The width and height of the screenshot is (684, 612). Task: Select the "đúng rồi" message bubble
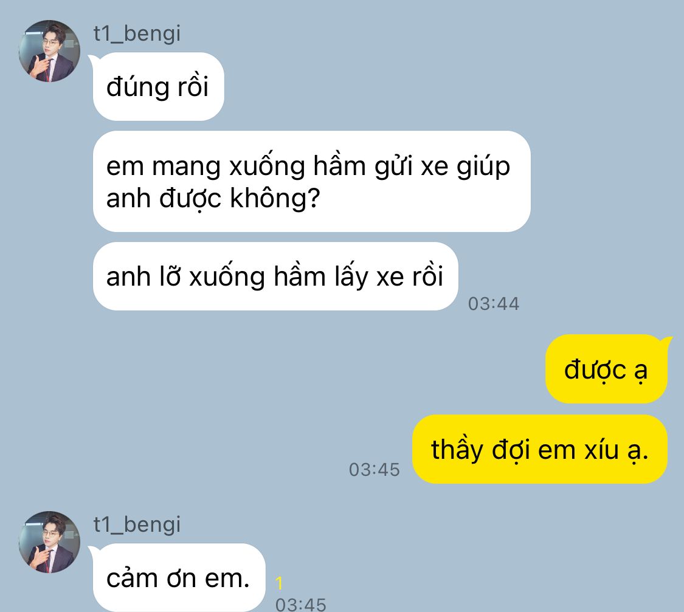[158, 86]
